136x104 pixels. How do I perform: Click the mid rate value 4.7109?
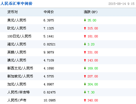[49, 60]
